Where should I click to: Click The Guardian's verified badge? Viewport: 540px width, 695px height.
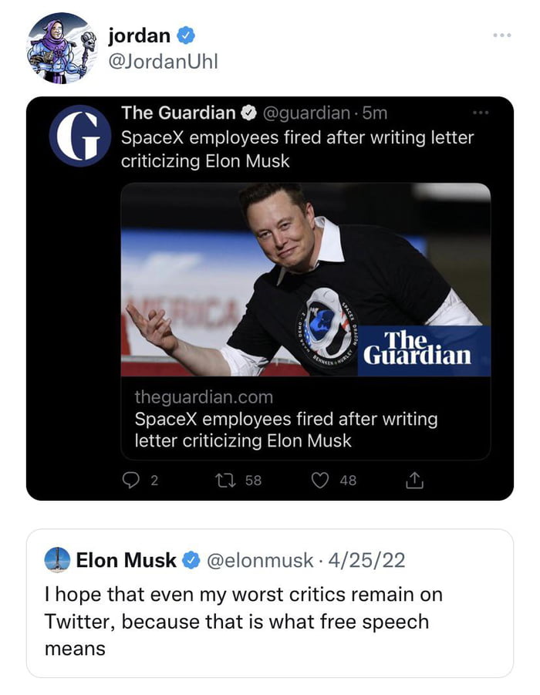click(249, 113)
